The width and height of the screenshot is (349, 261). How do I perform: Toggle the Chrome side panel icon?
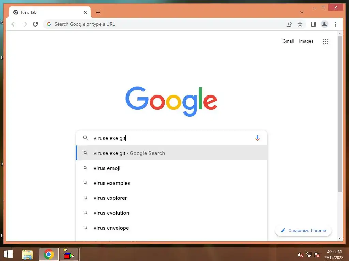pyautogui.click(x=314, y=24)
